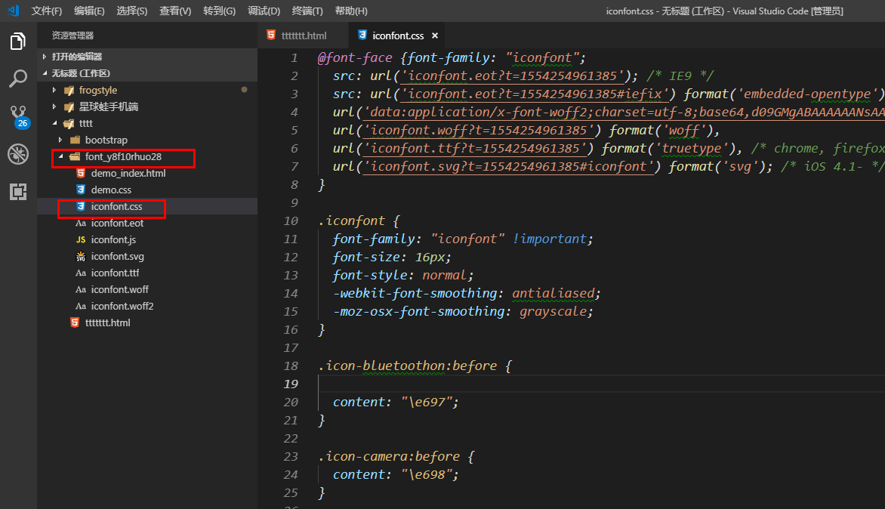The height and width of the screenshot is (509, 885).
Task: Collapse the 无标题 (工作区) section
Action: click(x=45, y=72)
